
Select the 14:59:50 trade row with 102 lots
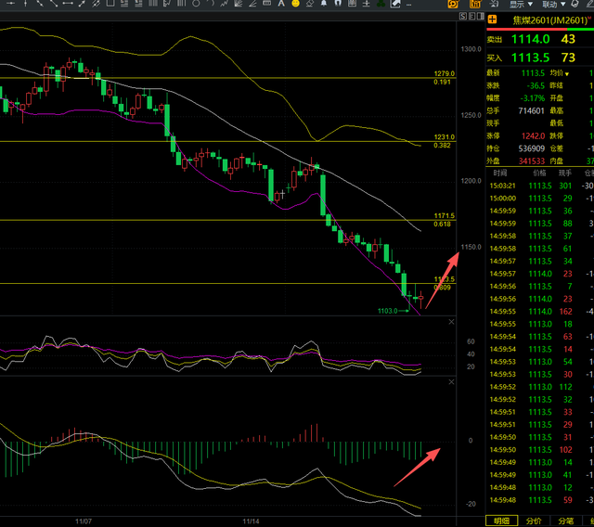[540, 449]
